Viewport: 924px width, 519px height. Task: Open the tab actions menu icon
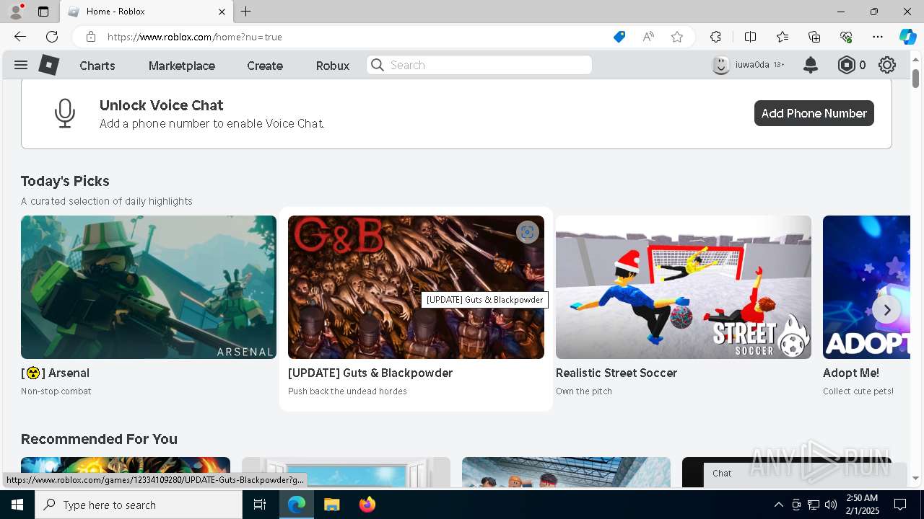tap(43, 12)
